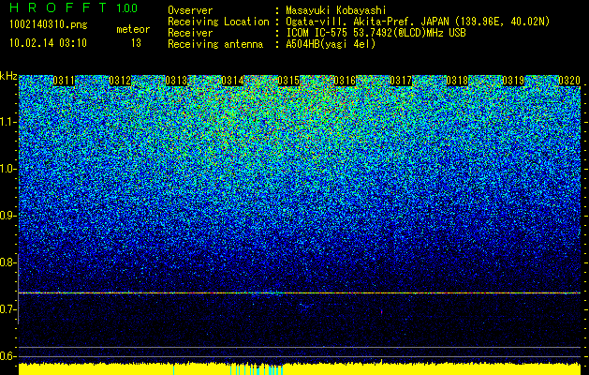Image resolution: width=589 pixels, height=375 pixels.
Task: Click the A504HB(yagi 4el) antenna text
Action: click(x=331, y=44)
